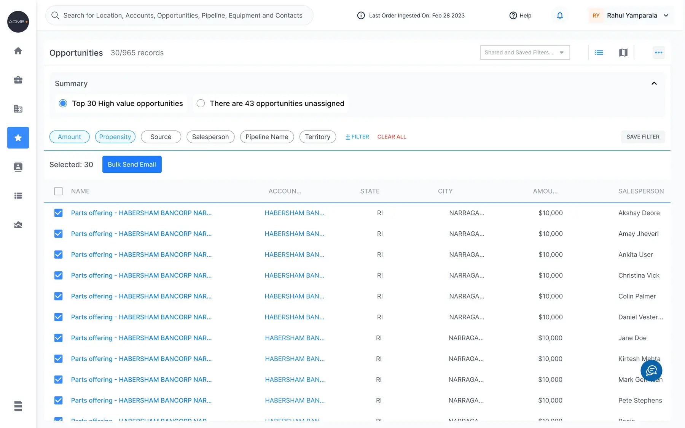Switch to list view

(599, 53)
